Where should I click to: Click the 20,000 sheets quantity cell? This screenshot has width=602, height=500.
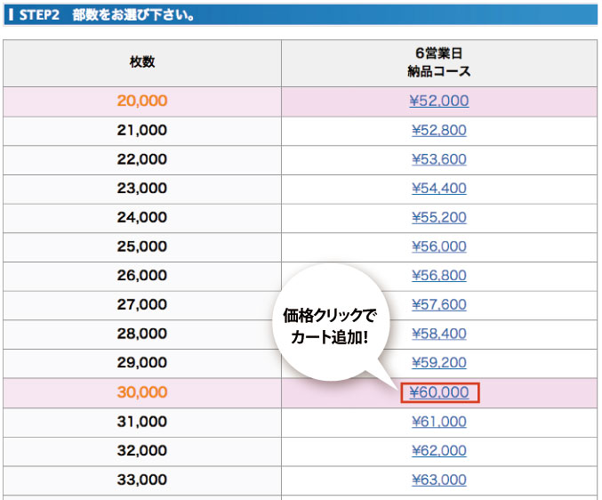point(142,101)
